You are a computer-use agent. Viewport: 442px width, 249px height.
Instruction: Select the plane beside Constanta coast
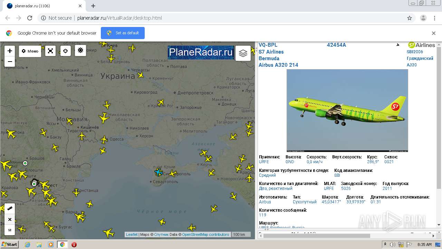pyautogui.click(x=77, y=192)
